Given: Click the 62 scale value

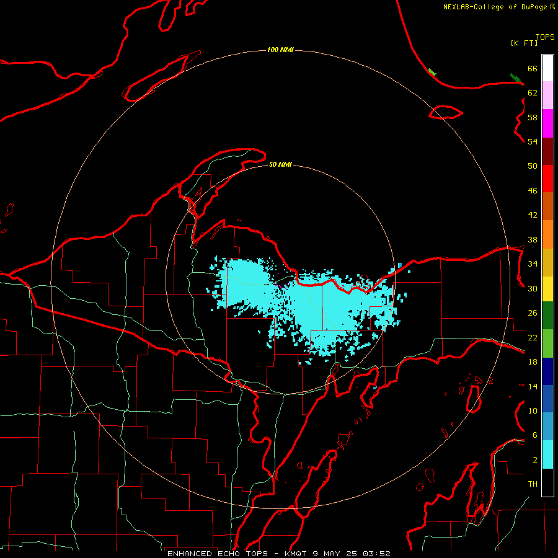Looking at the screenshot, I should [x=533, y=92].
